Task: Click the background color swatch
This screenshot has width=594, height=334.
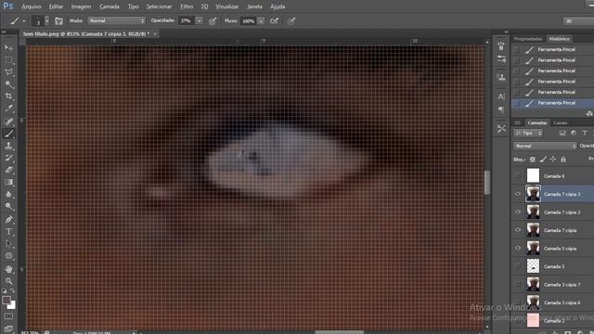Action: pos(12,305)
